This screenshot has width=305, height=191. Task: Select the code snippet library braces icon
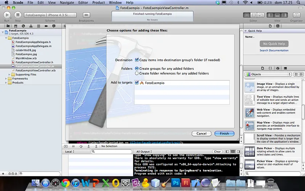(x=270, y=68)
